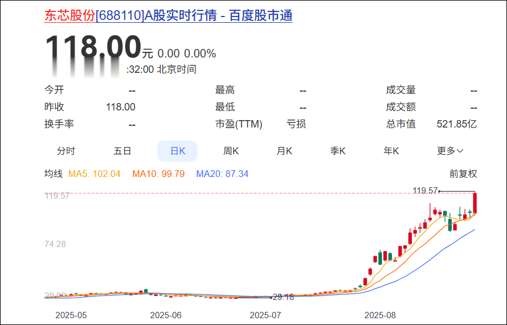Image resolution: width=507 pixels, height=325 pixels.
Task: Click the 2025-06 date axis label
Action: (166, 315)
